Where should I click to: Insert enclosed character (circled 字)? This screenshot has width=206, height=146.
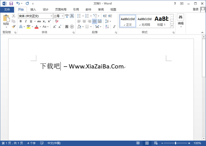(72, 27)
